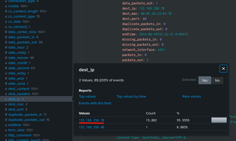Click the 99.995% percentage bar
This screenshot has width=236, height=141.
click(x=219, y=120)
